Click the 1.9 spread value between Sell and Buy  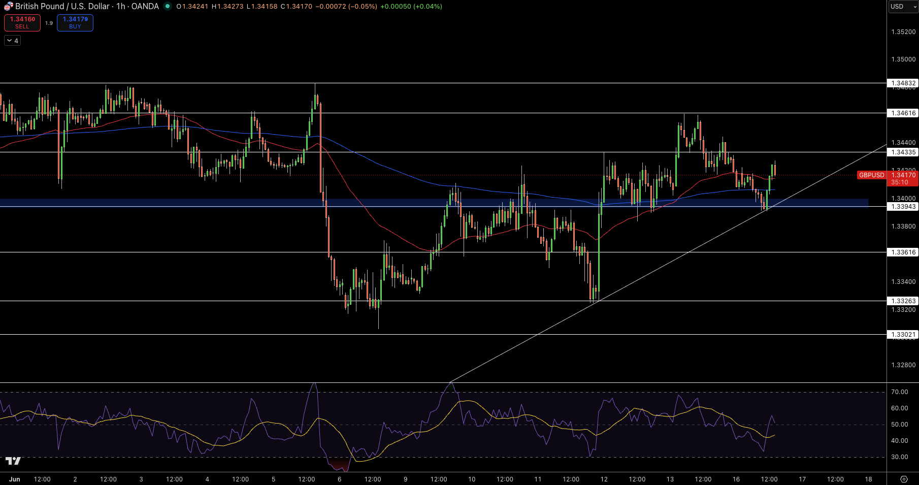[x=49, y=23]
